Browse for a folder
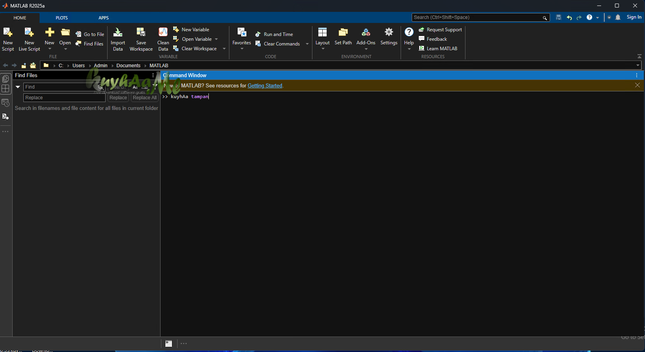This screenshot has height=352, width=645. point(33,65)
